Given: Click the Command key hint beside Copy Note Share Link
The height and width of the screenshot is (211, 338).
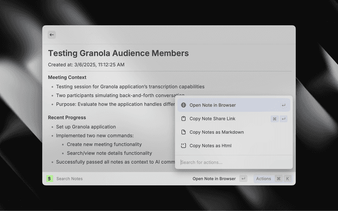Looking at the screenshot, I should click(275, 119).
